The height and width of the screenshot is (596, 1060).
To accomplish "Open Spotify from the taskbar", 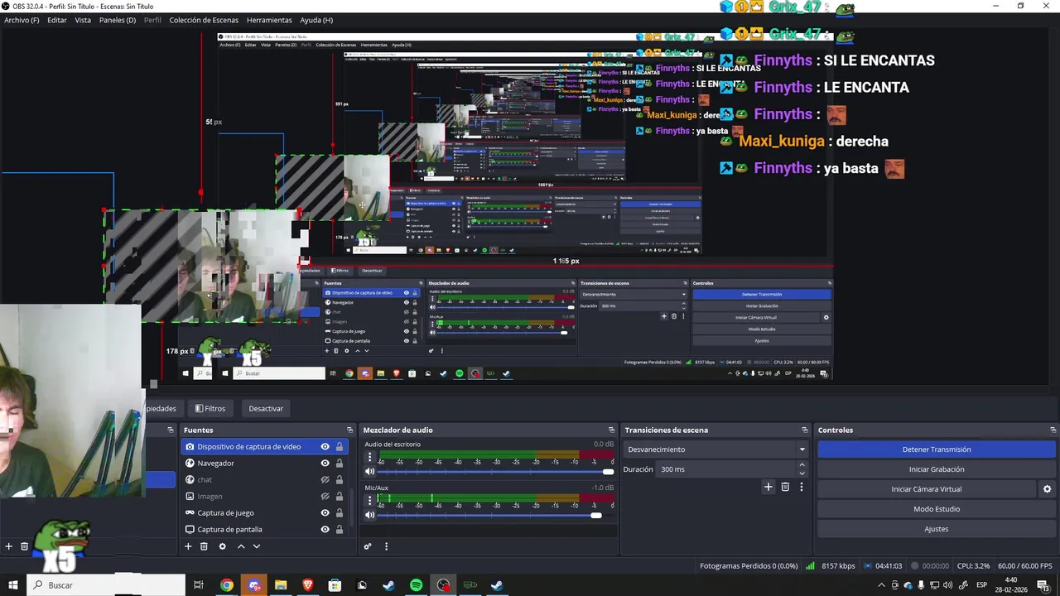I will pyautogui.click(x=416, y=585).
